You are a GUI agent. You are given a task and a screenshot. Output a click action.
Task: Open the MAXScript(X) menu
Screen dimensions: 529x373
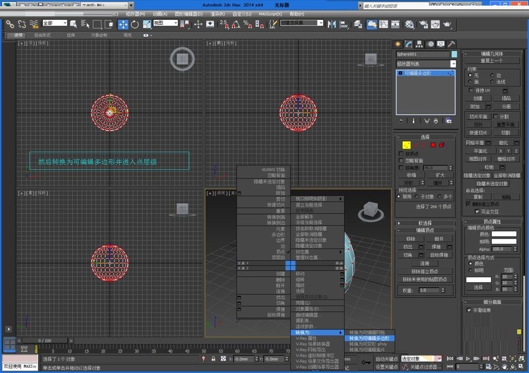pos(270,14)
